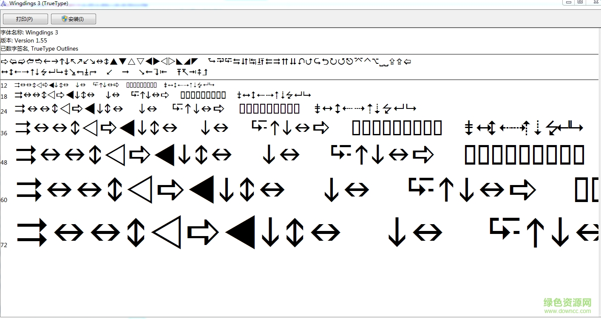Click the size label 72 on the left

[4, 245]
